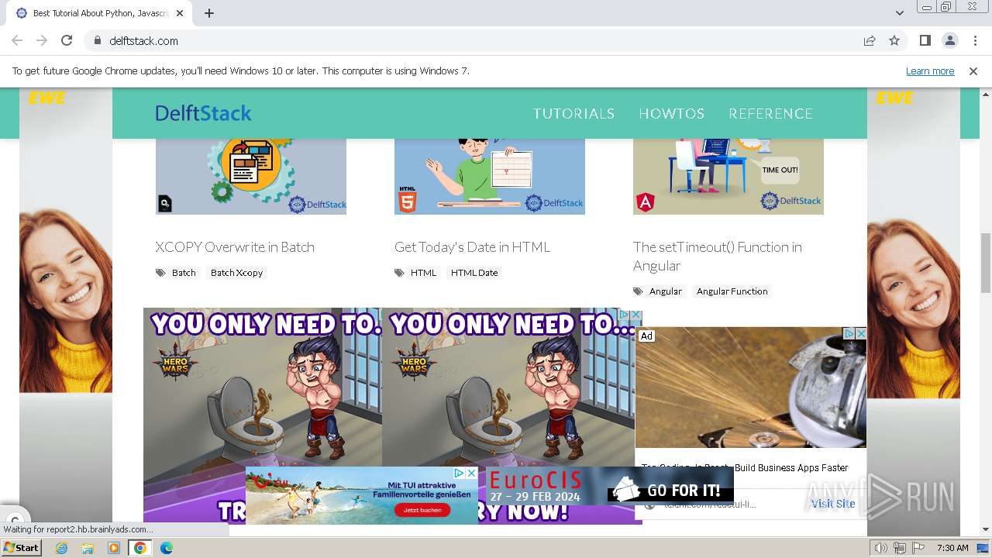Click the tag icon beside Angular
The image size is (992, 558).
(x=638, y=291)
